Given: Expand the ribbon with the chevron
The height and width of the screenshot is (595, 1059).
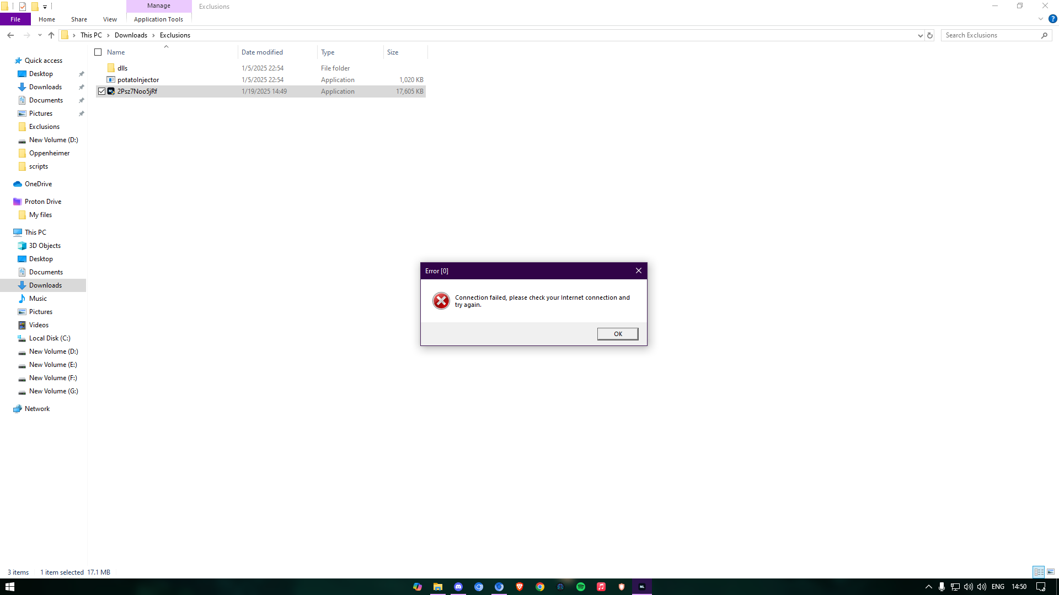Looking at the screenshot, I should click(1041, 19).
